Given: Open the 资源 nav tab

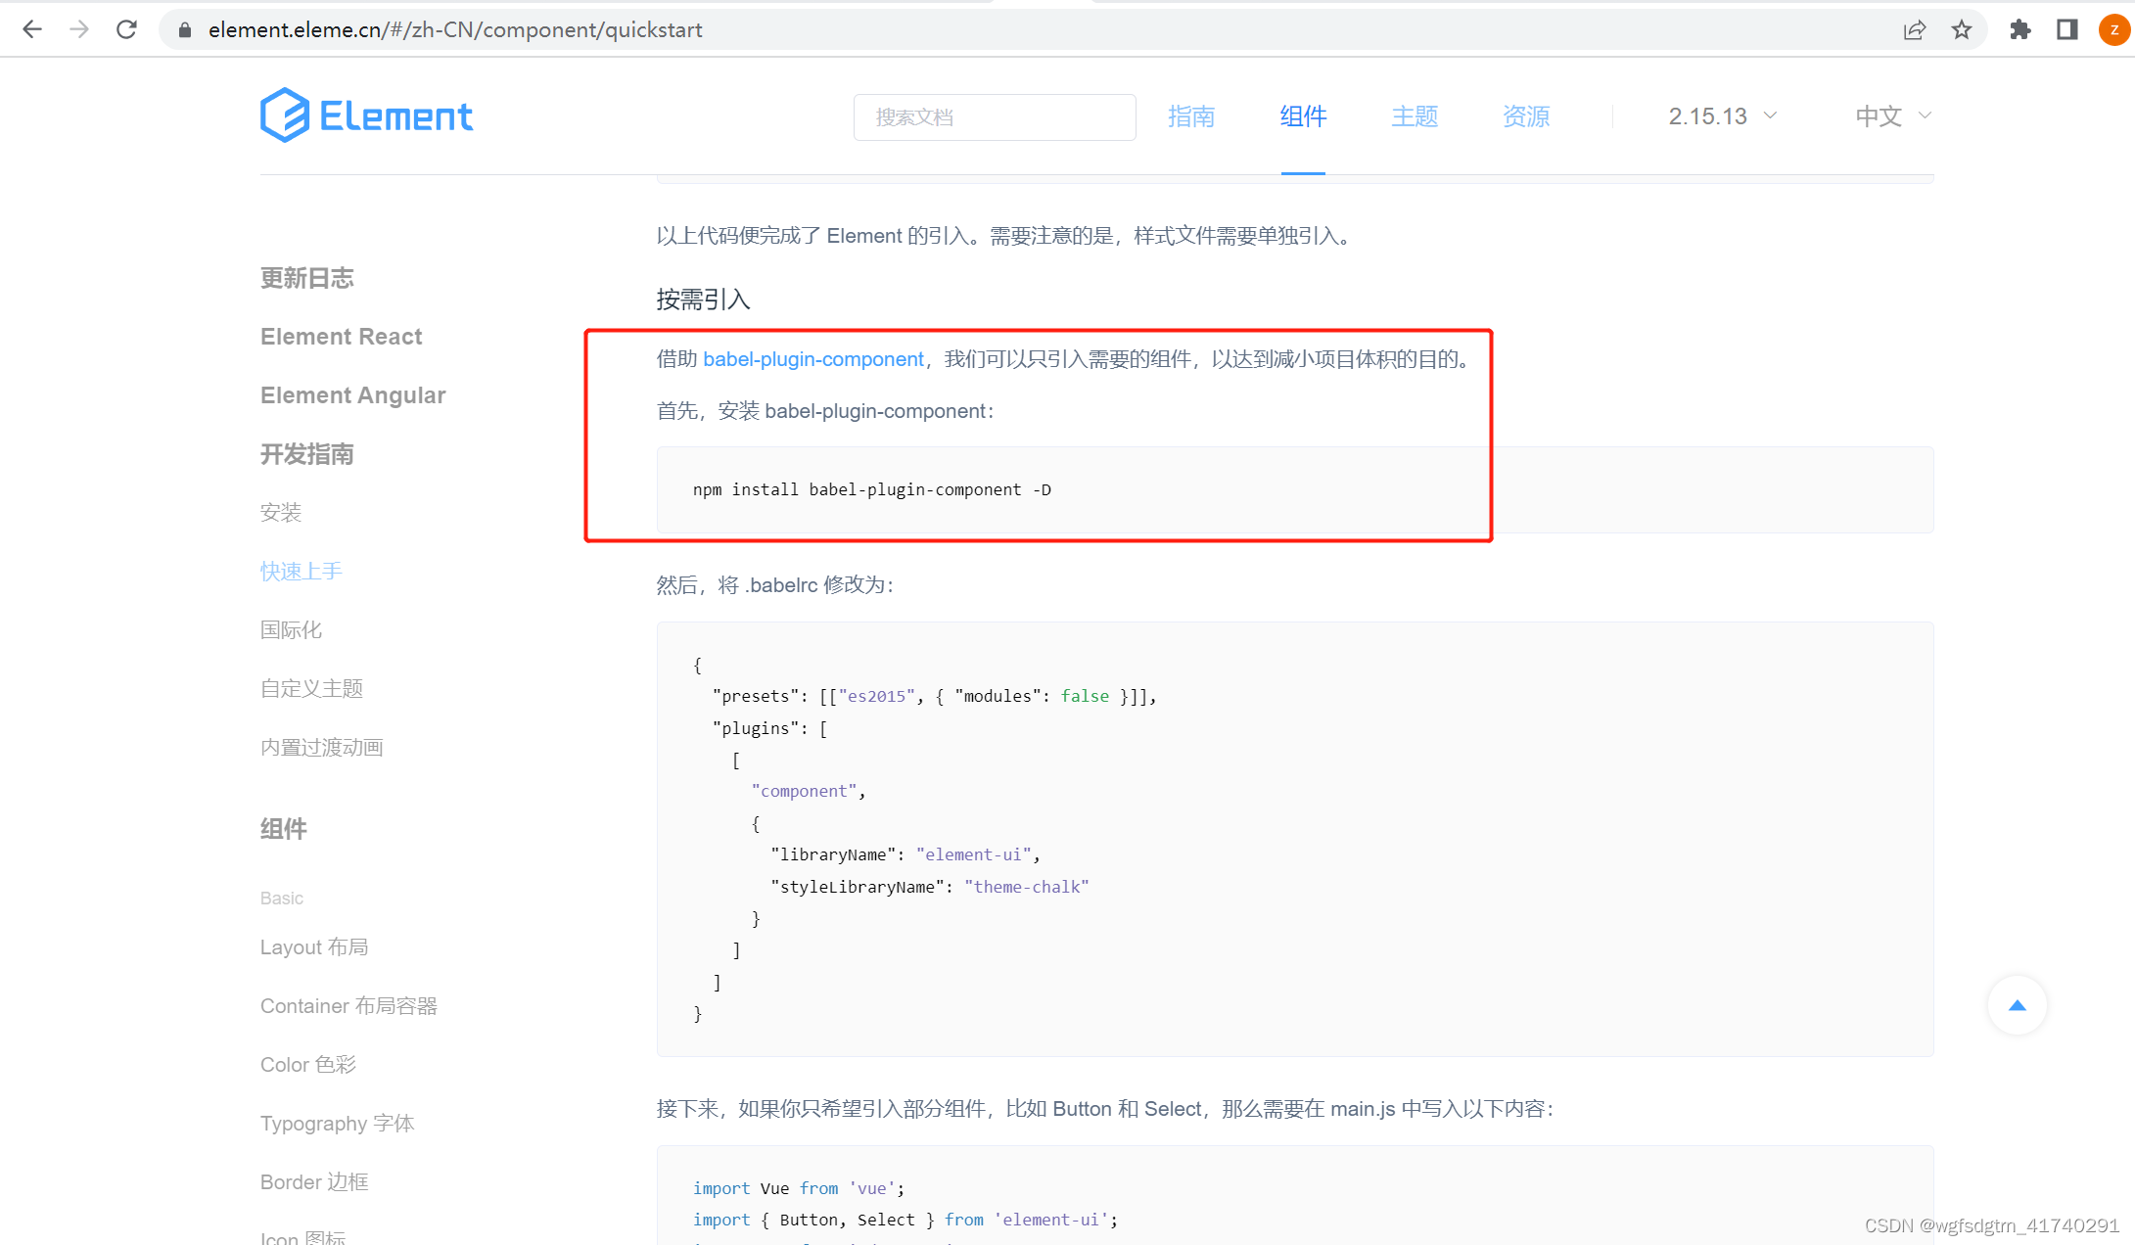Looking at the screenshot, I should click(x=1525, y=116).
